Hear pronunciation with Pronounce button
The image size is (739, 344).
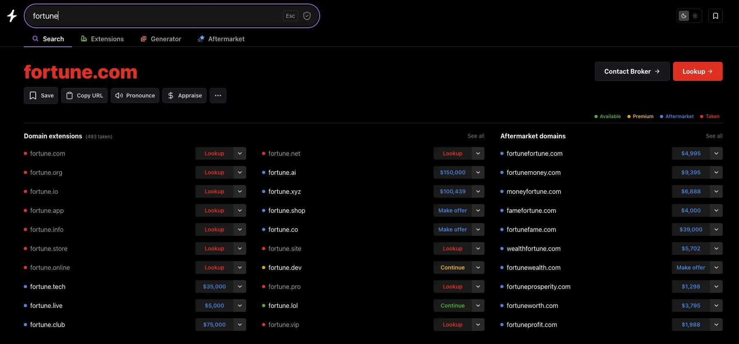[x=135, y=95]
